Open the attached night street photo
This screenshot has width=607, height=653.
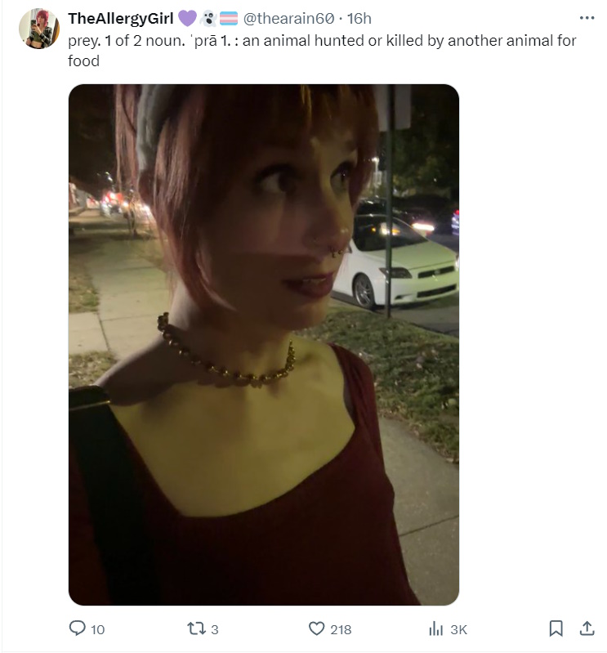point(264,345)
